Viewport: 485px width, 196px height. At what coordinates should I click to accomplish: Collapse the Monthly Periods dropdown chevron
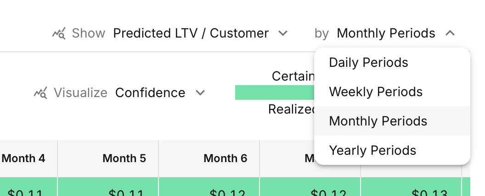click(x=450, y=33)
